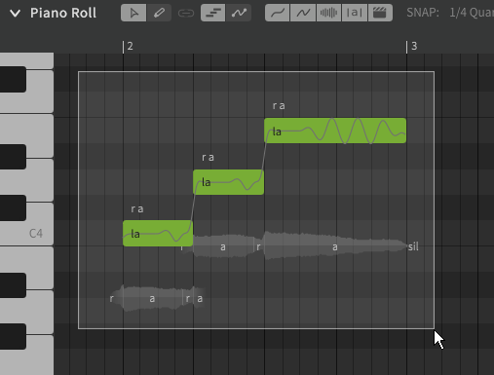The image size is (494, 375).
Task: Click the Piano Roll panel title
Action: point(63,14)
